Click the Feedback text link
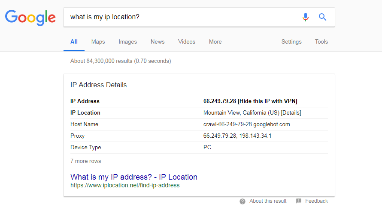The image size is (382, 210). click(x=316, y=201)
